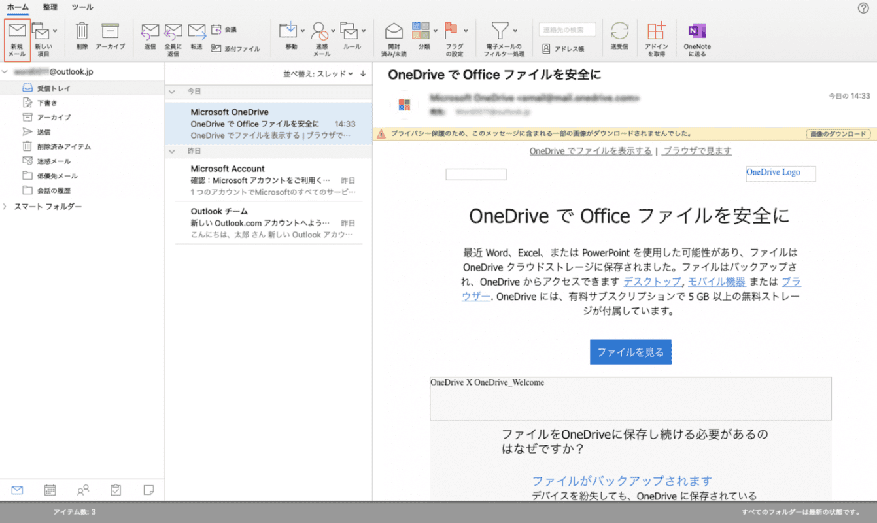The image size is (877, 523).
Task: Switch to the 整理 tab
Action: coord(50,7)
